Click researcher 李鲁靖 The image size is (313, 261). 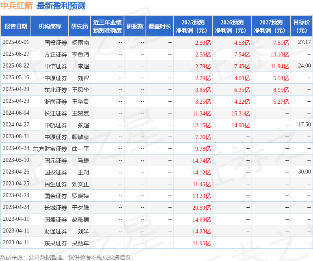click(80, 54)
